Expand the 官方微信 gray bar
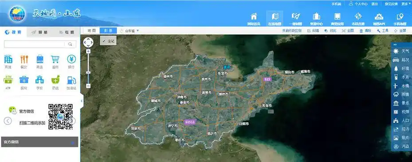Viewport: 412px width, 162px height. pyautogui.click(x=39, y=142)
